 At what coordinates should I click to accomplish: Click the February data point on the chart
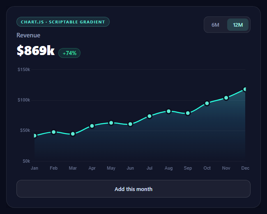pyautogui.click(x=54, y=132)
